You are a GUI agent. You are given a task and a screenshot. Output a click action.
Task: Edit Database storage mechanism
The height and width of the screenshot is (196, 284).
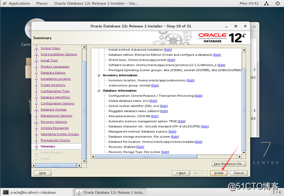pyautogui.click(x=175, y=137)
